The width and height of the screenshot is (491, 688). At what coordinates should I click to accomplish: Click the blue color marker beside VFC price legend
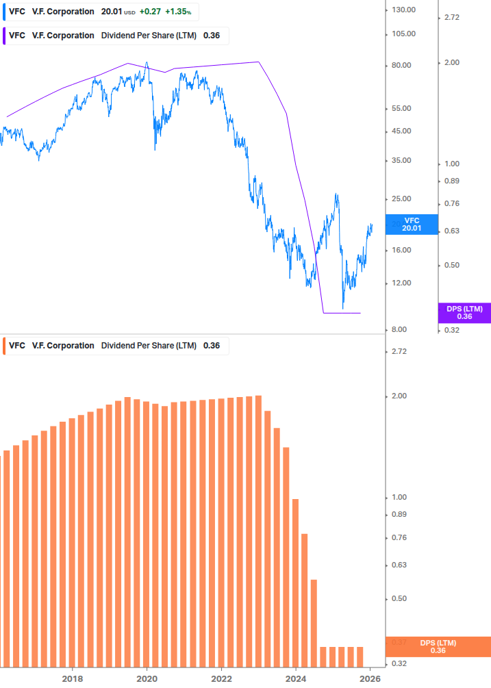click(3, 12)
